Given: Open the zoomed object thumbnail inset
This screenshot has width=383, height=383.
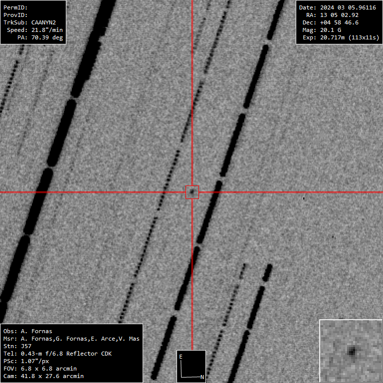Looking at the screenshot, I should click(351, 351).
